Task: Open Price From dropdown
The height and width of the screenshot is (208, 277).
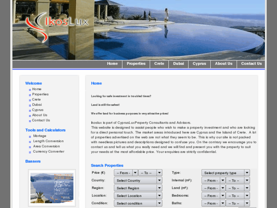Action: point(126,173)
